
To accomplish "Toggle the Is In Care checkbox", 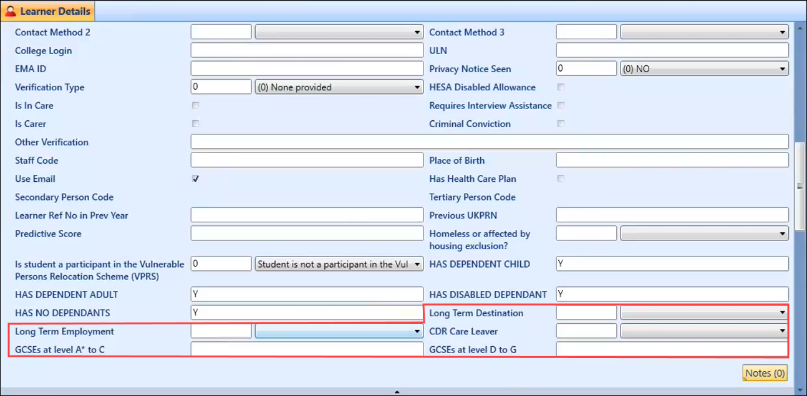I will pyautogui.click(x=196, y=105).
